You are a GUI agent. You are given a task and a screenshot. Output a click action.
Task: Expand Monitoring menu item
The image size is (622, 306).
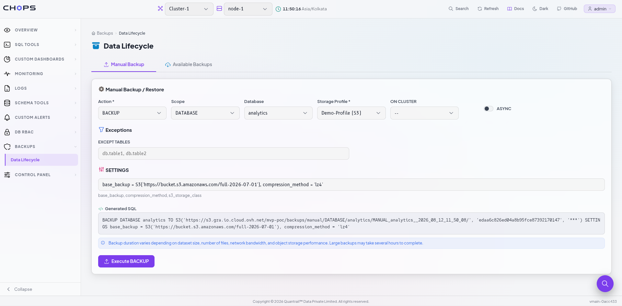point(40,74)
